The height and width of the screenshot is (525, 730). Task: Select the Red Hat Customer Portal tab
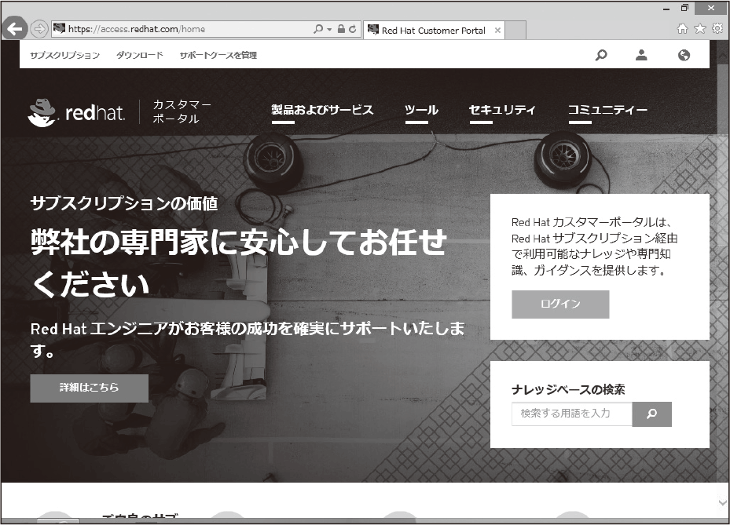click(x=434, y=31)
